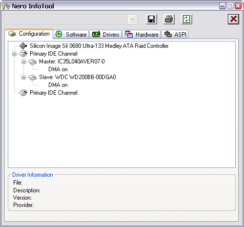Click the Nero InfoTool title bar app icon

click(6, 6)
